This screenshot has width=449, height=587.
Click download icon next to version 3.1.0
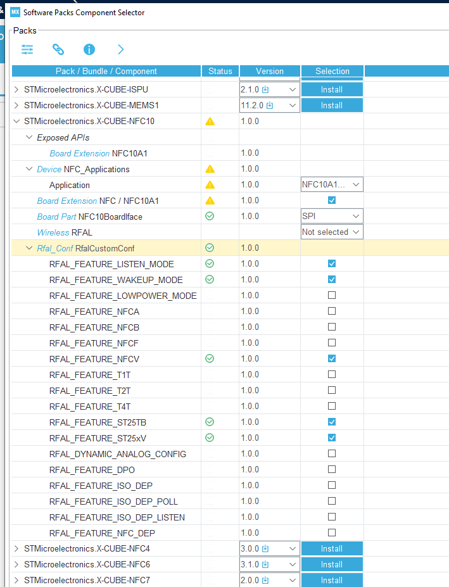pyautogui.click(x=265, y=565)
